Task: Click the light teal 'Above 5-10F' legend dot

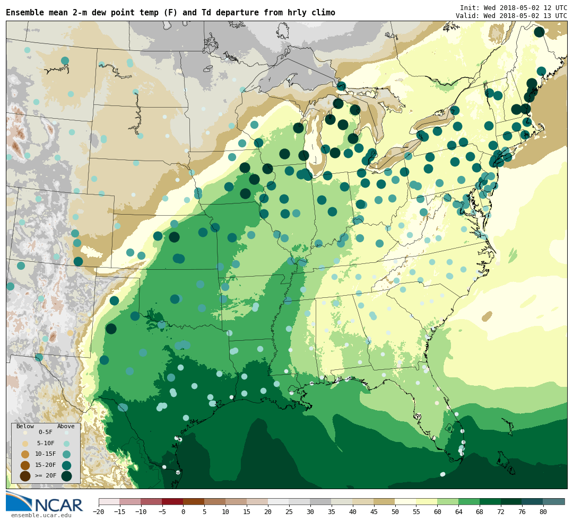Action: [x=66, y=444]
